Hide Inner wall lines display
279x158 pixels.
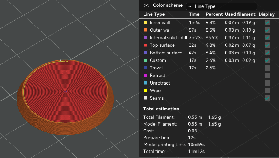267,22
